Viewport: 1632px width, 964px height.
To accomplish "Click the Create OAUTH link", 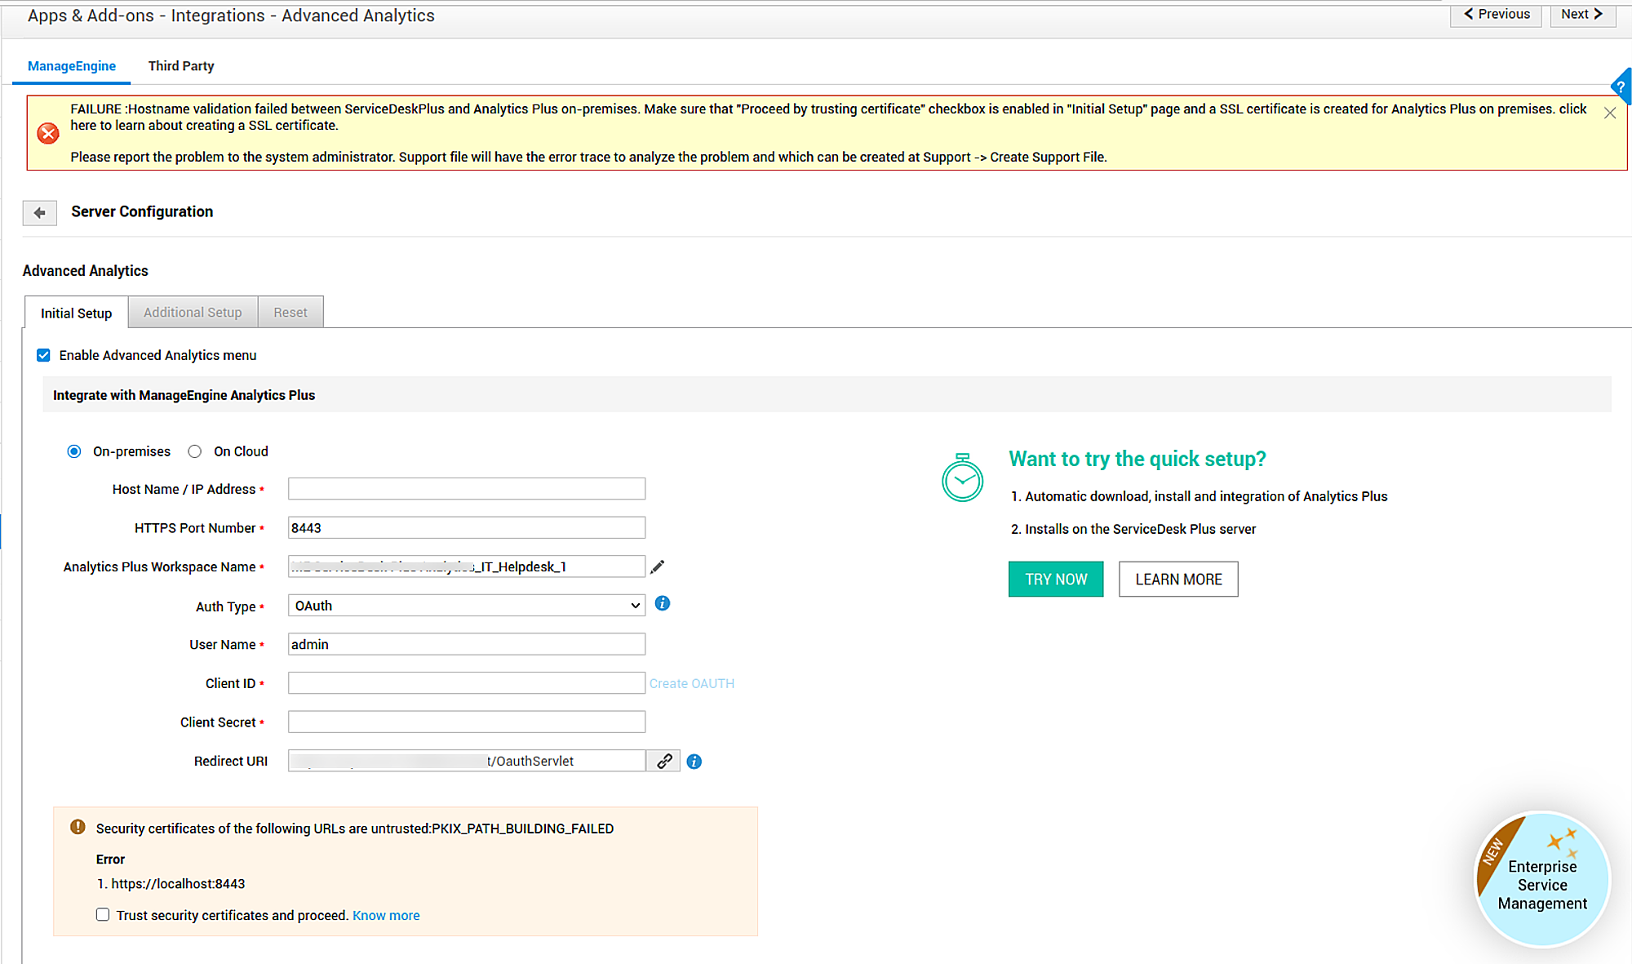I will [692, 683].
